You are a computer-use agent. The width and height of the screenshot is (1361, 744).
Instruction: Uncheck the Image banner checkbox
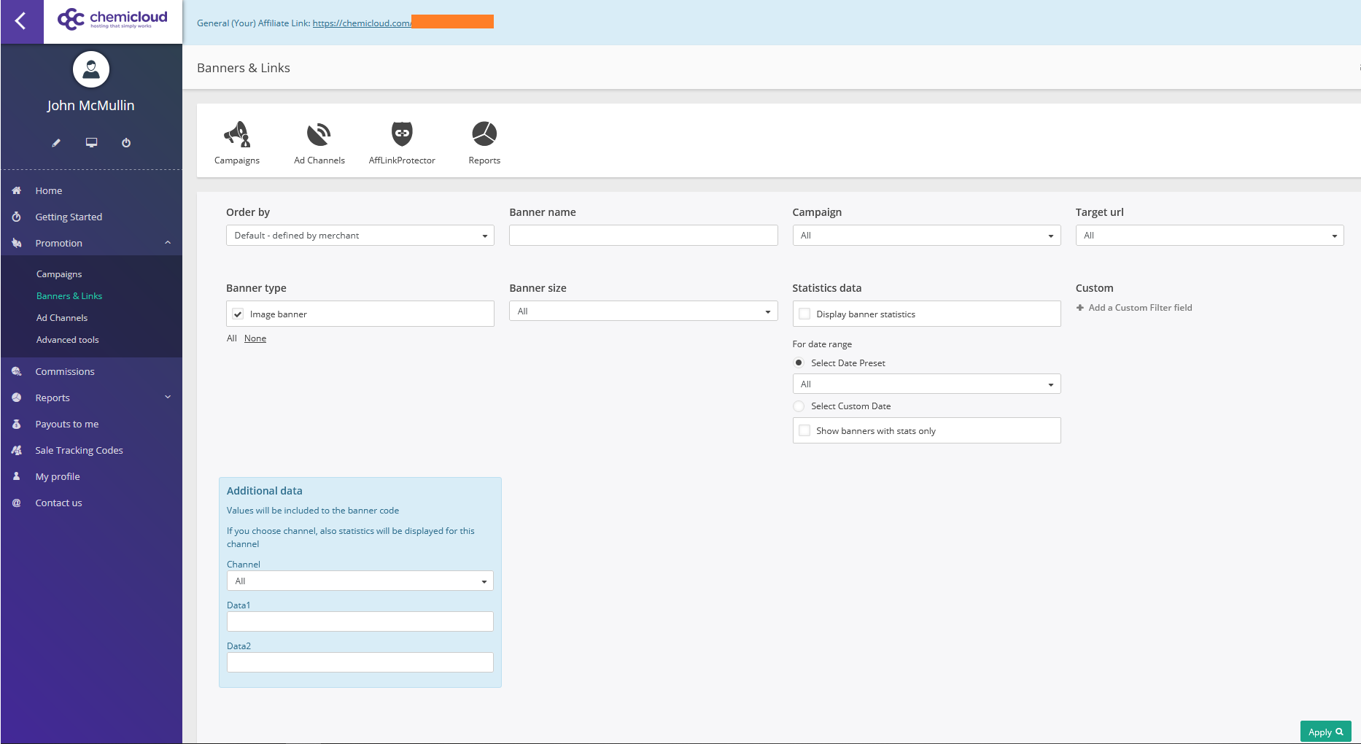(238, 314)
